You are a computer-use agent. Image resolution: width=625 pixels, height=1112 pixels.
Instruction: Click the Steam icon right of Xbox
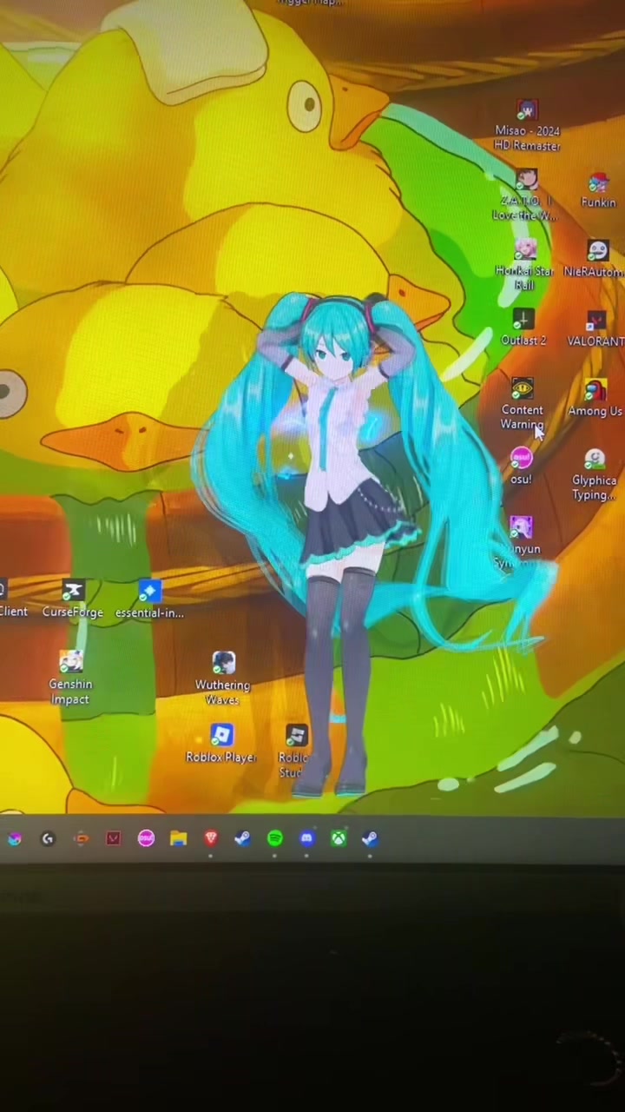370,838
